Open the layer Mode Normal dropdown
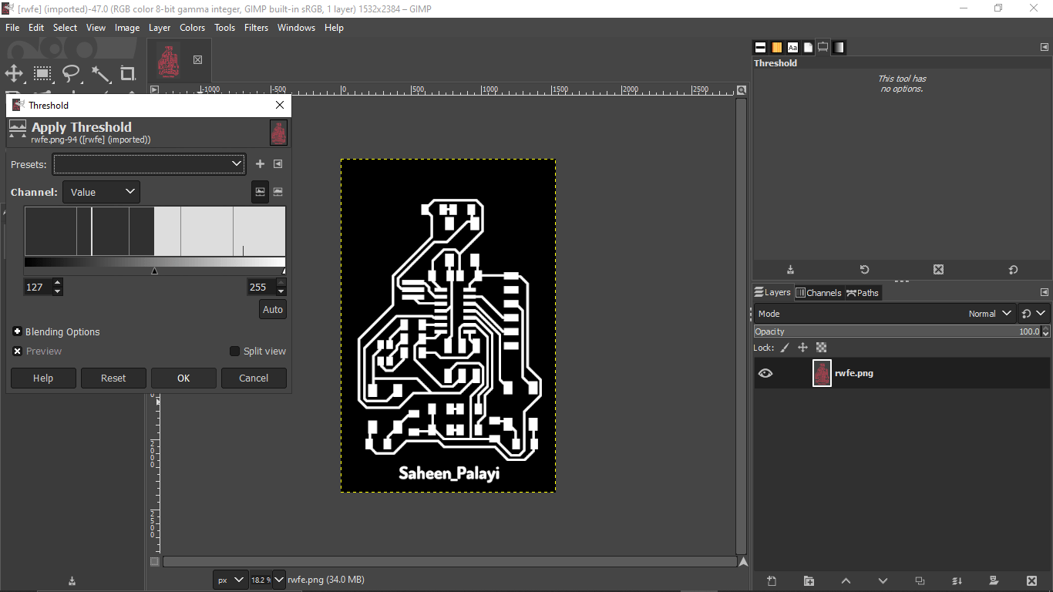1053x592 pixels. click(x=885, y=314)
